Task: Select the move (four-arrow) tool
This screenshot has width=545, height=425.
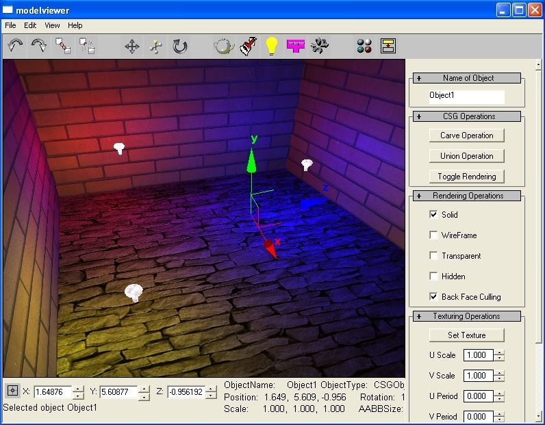Action: tap(132, 46)
